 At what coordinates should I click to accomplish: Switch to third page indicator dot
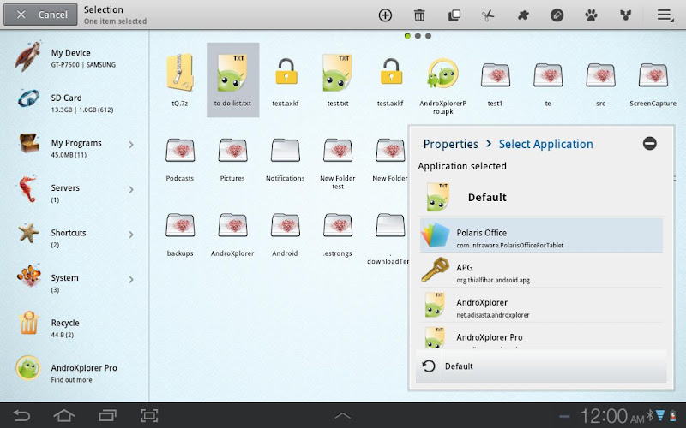click(428, 36)
